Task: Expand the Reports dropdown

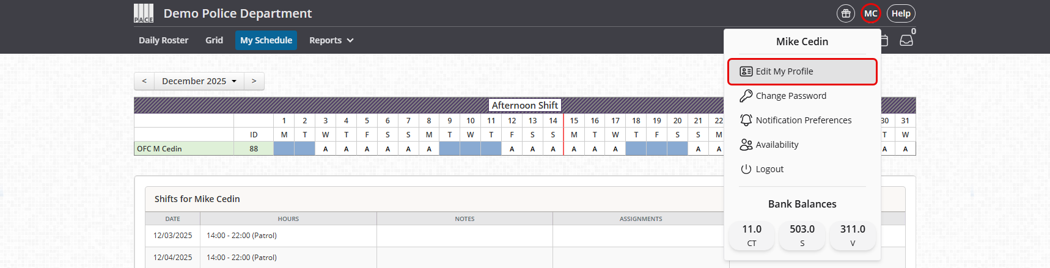Action: tap(331, 40)
